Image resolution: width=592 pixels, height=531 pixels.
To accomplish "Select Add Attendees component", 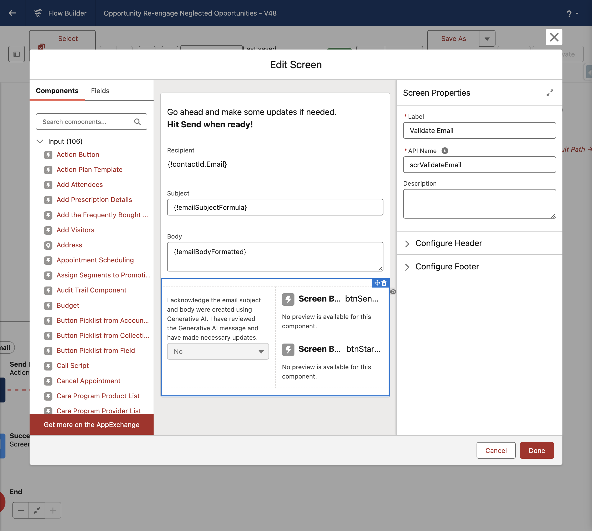I will (x=79, y=185).
